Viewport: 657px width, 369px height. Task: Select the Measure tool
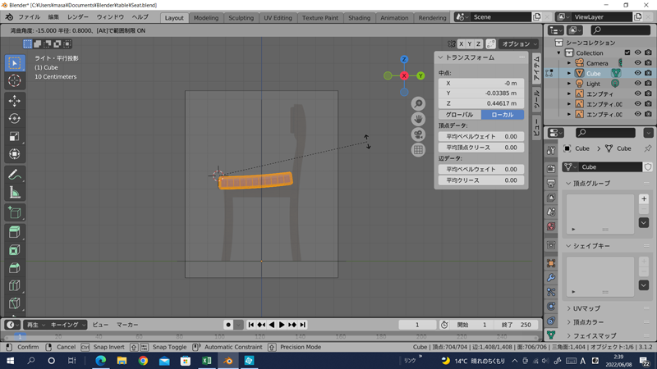click(15, 193)
